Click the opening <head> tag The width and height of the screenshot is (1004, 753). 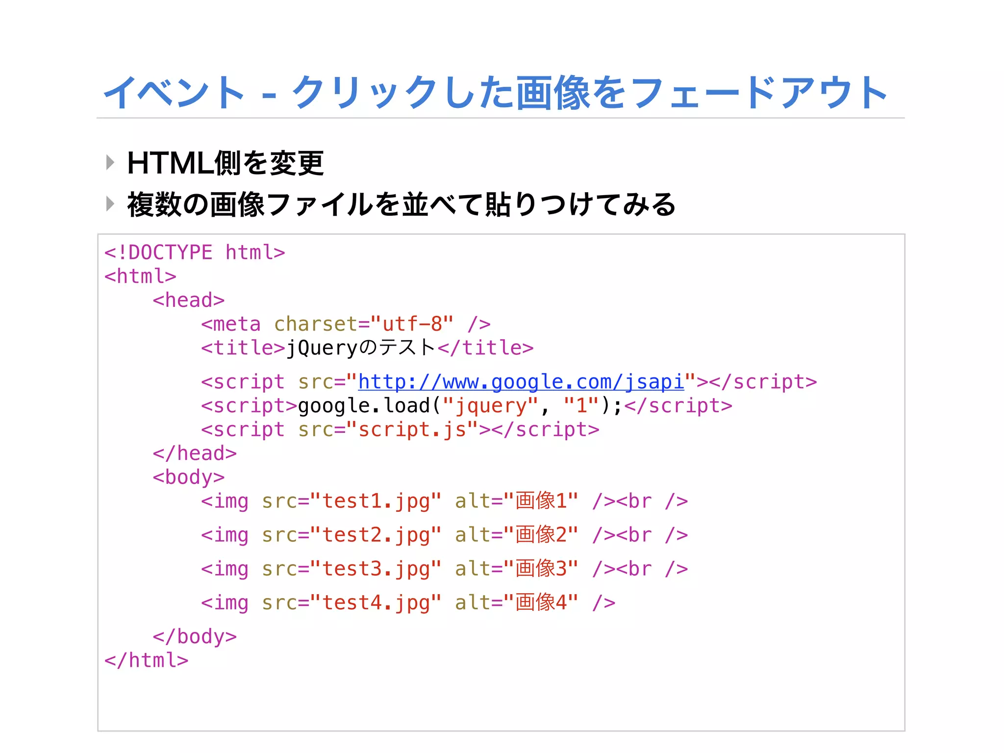(189, 301)
